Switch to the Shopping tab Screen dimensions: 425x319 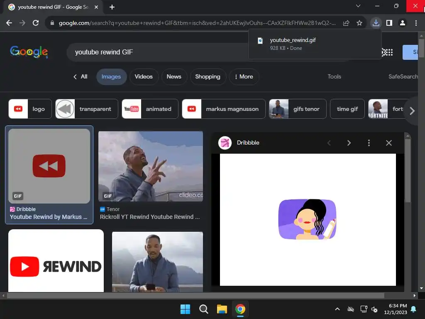coord(208,77)
